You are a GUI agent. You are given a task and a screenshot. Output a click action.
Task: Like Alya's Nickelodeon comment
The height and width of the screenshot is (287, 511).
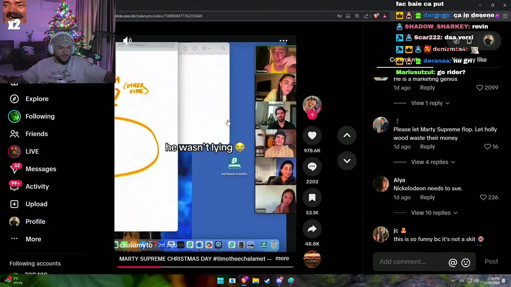coord(483,197)
